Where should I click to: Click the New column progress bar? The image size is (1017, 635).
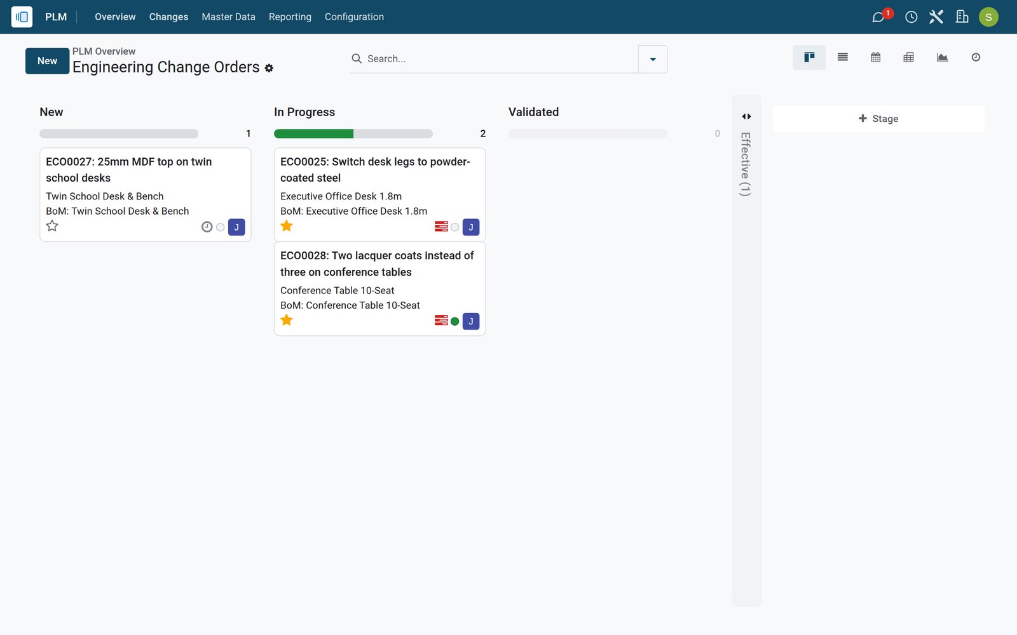coord(119,134)
